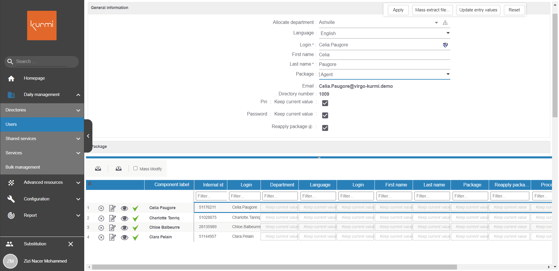Click the Substitution close X icon

71,244
